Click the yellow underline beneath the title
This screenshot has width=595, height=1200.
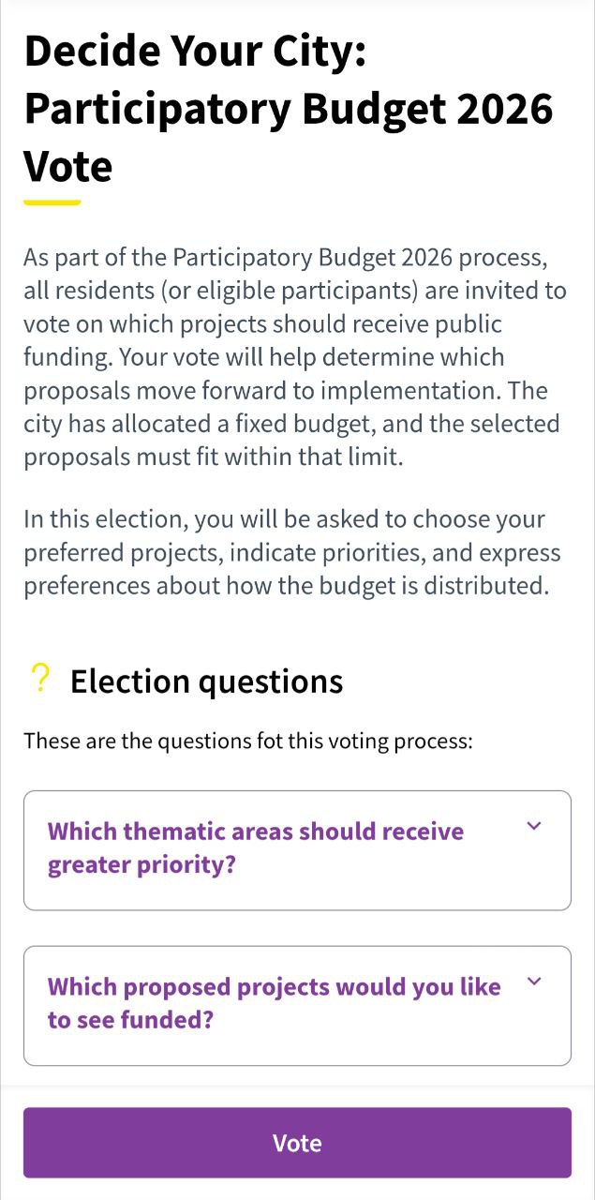pyautogui.click(x=52, y=202)
